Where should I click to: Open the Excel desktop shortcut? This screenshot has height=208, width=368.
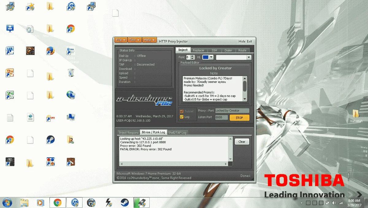coord(10,95)
